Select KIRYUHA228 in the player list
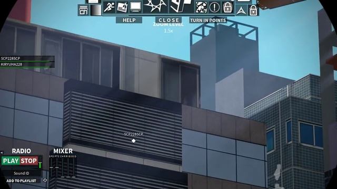Screen dimensions: 337x189 [27, 65]
